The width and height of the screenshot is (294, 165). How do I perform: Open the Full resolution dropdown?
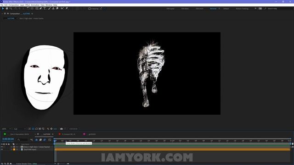click(x=20, y=129)
